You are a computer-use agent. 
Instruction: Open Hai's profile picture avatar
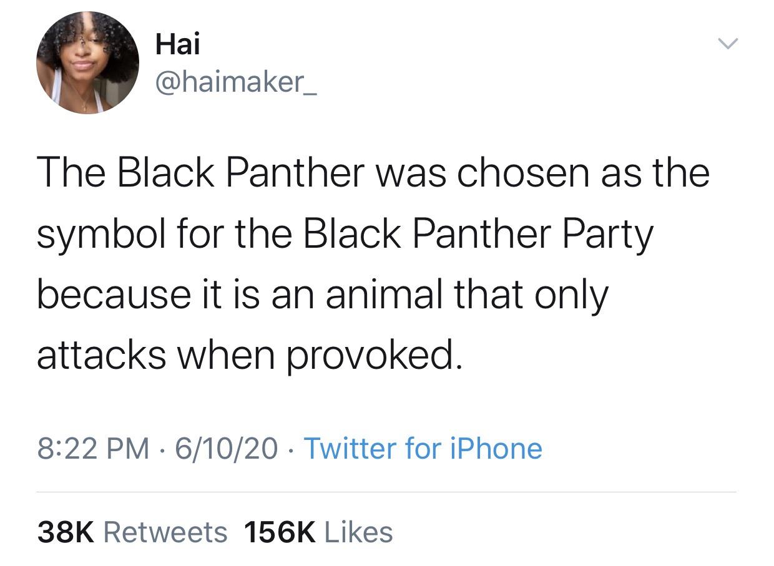pyautogui.click(x=87, y=62)
